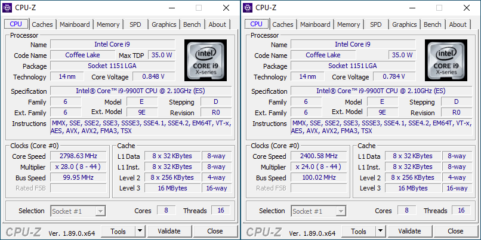
Task: Open the About tab in right window
Action: click(458, 24)
